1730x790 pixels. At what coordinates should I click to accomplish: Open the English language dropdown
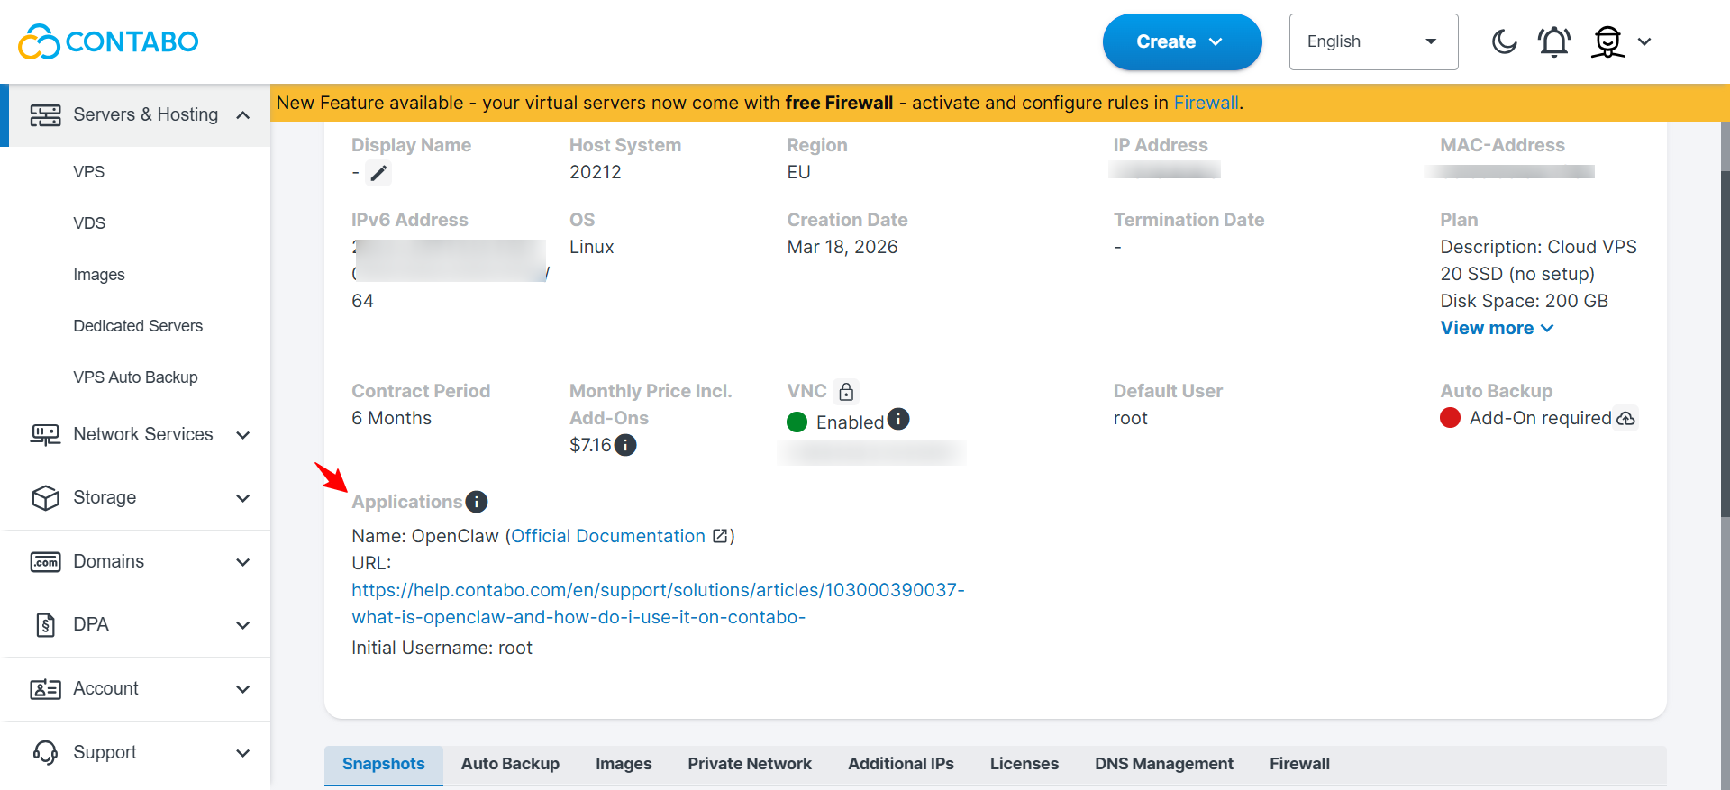tap(1373, 41)
